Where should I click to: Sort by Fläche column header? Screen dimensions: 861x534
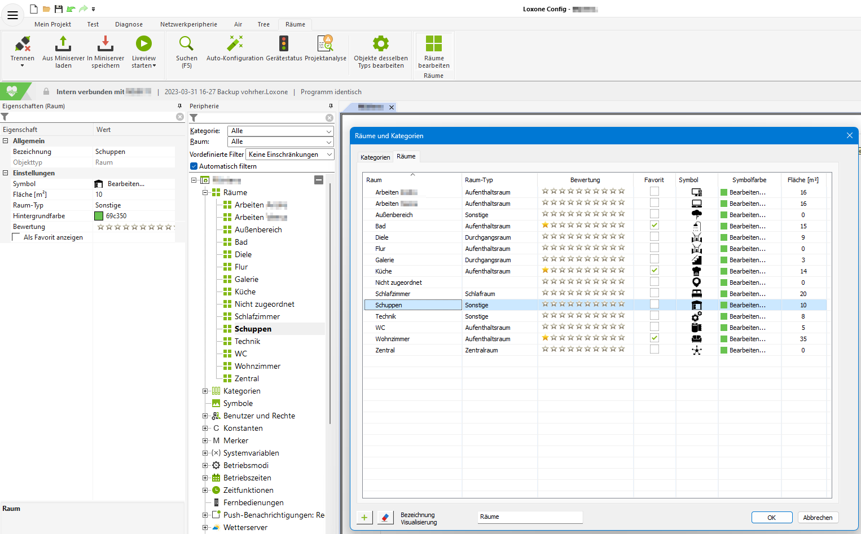pyautogui.click(x=803, y=180)
